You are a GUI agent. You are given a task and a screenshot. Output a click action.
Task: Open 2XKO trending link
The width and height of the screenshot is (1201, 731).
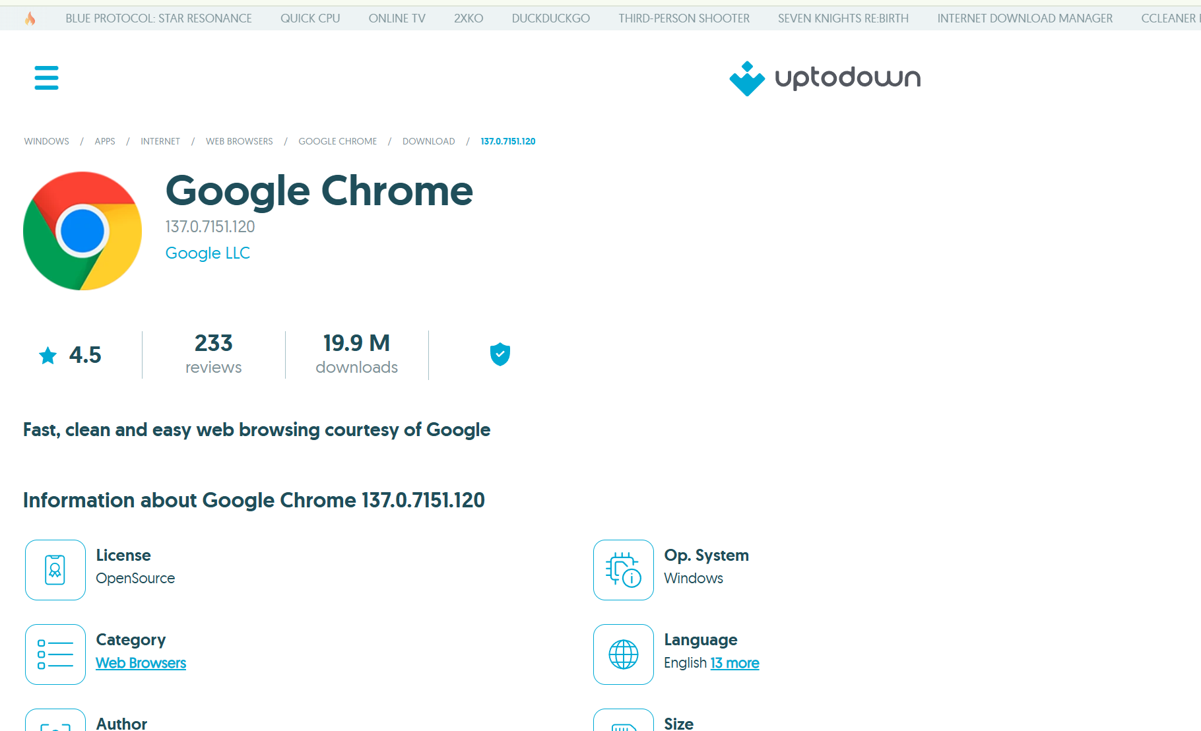[469, 18]
